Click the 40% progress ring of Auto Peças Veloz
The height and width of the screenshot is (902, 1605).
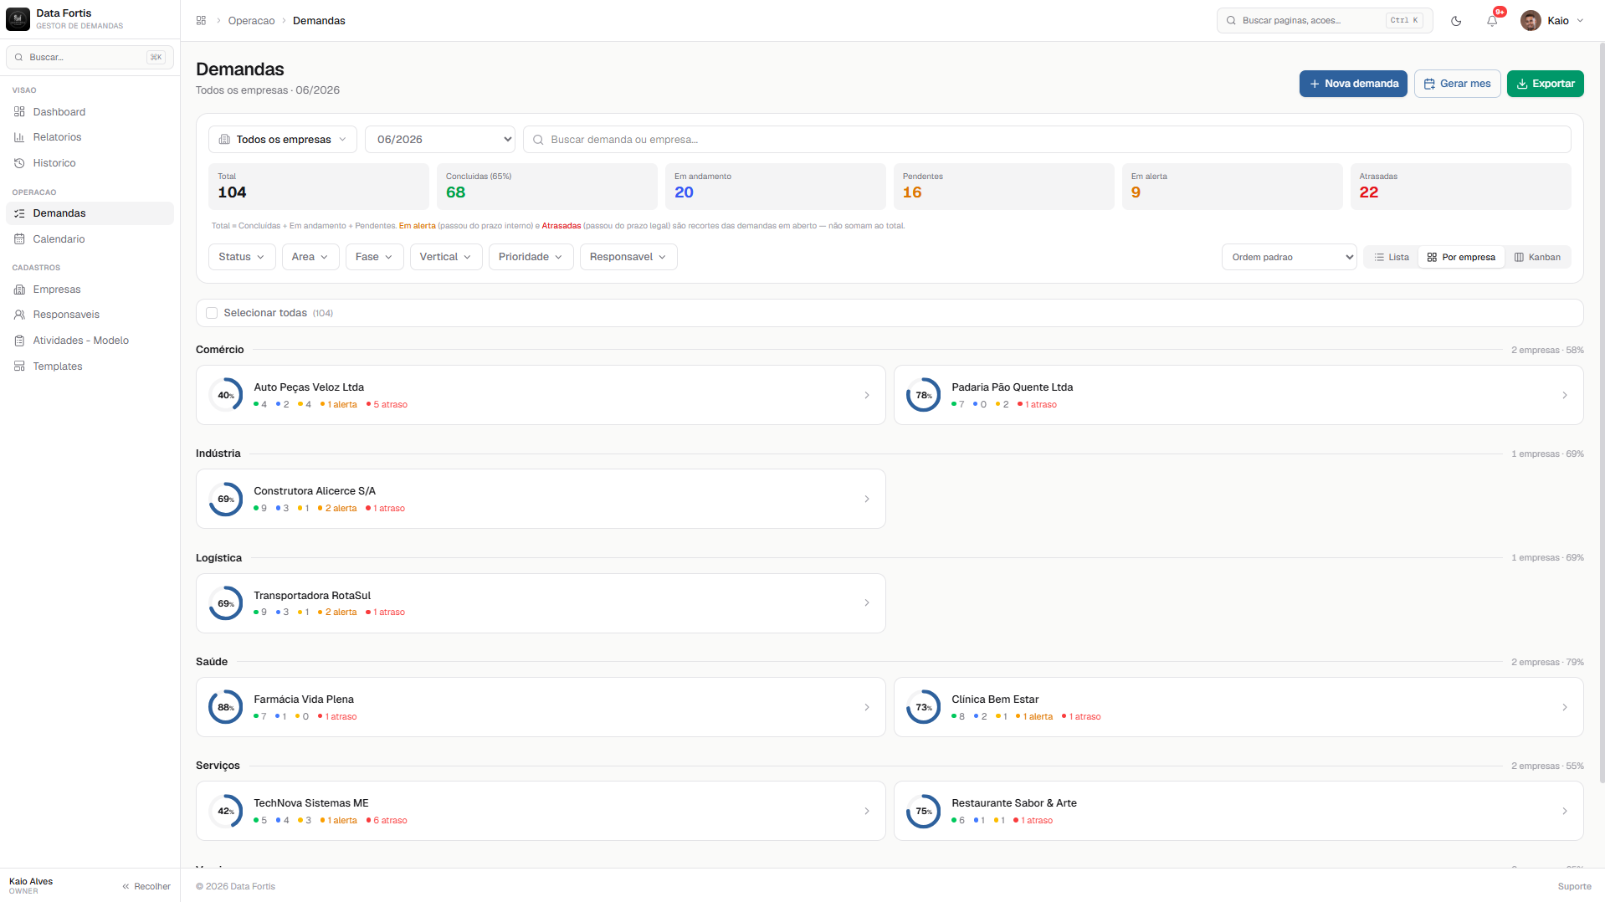226,395
